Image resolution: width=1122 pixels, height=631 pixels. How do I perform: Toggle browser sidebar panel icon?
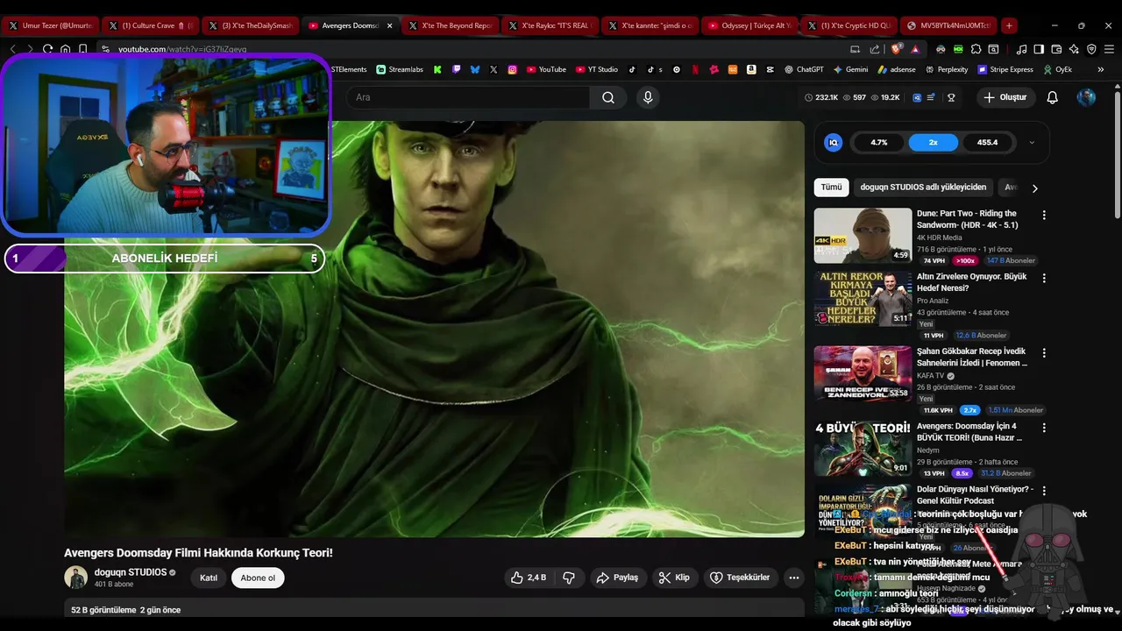[x=1039, y=49]
